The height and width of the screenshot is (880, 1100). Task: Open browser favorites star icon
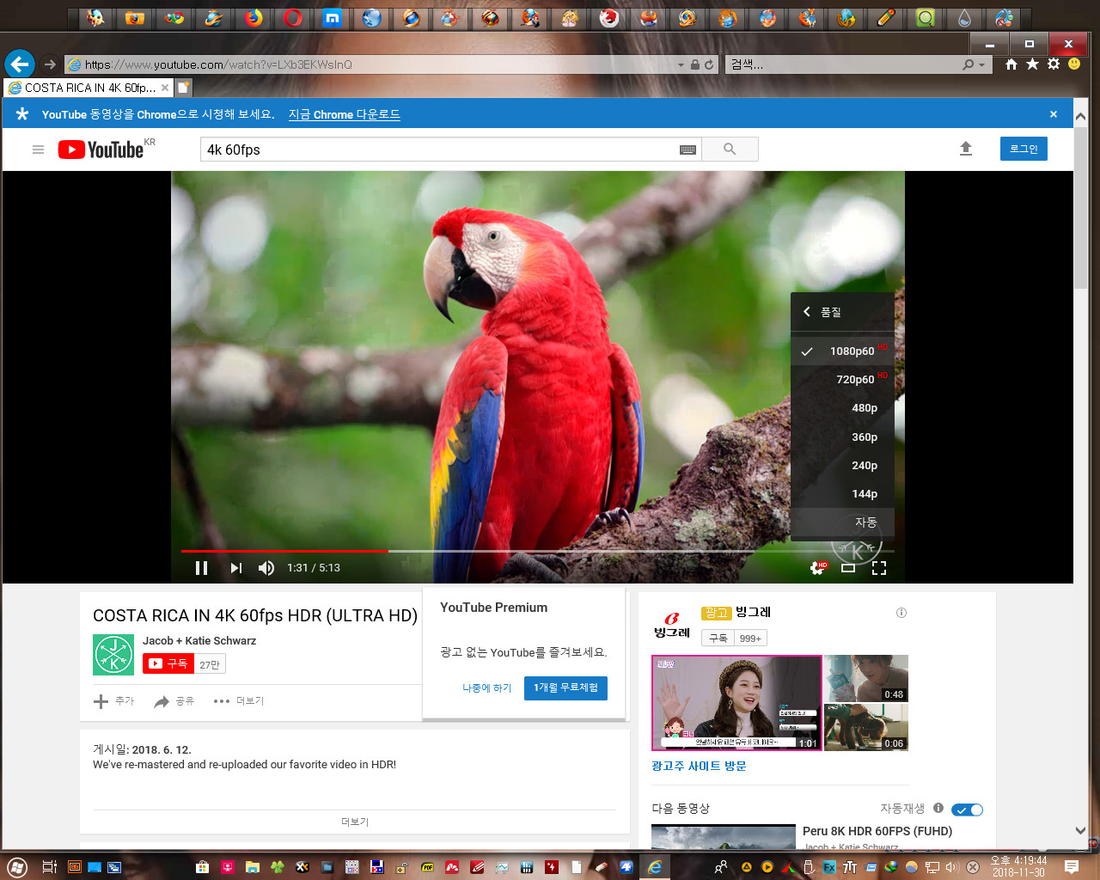click(x=1032, y=64)
